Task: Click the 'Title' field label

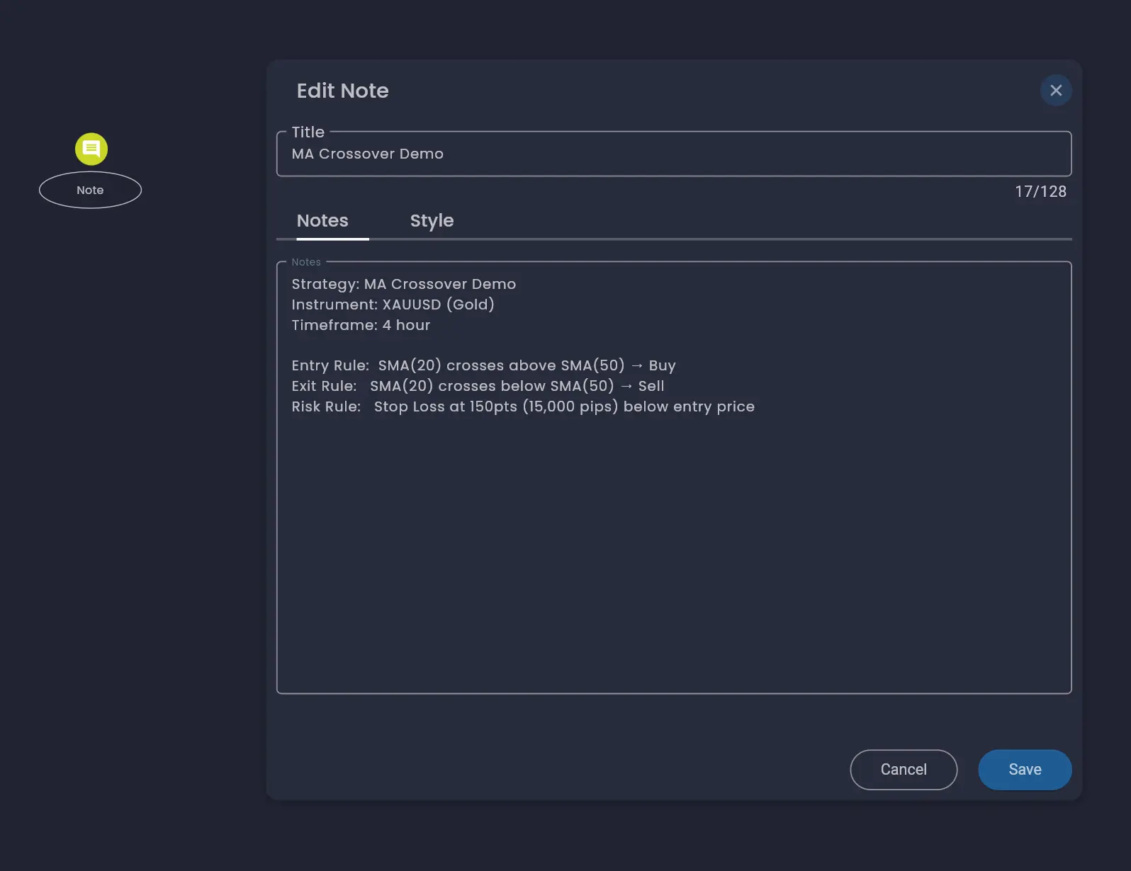Action: point(308,132)
